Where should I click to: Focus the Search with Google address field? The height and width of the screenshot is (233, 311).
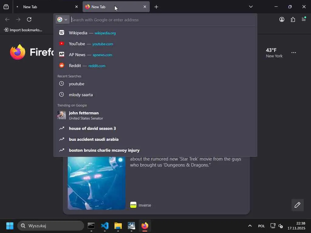pos(163,20)
